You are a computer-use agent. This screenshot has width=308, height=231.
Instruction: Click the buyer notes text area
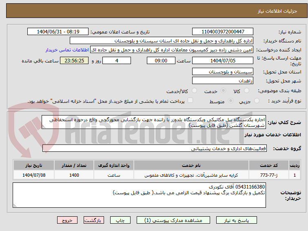click(x=139, y=195)
